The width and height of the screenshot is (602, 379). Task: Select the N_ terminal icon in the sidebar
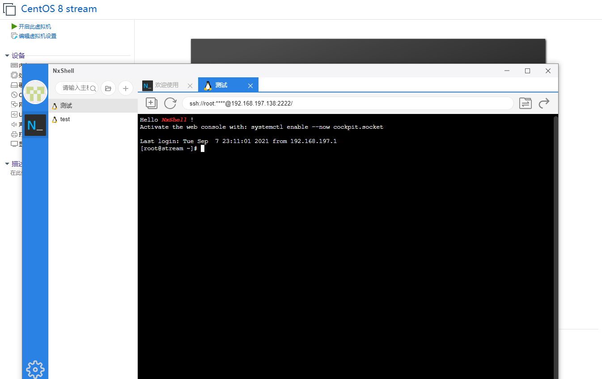click(x=35, y=126)
